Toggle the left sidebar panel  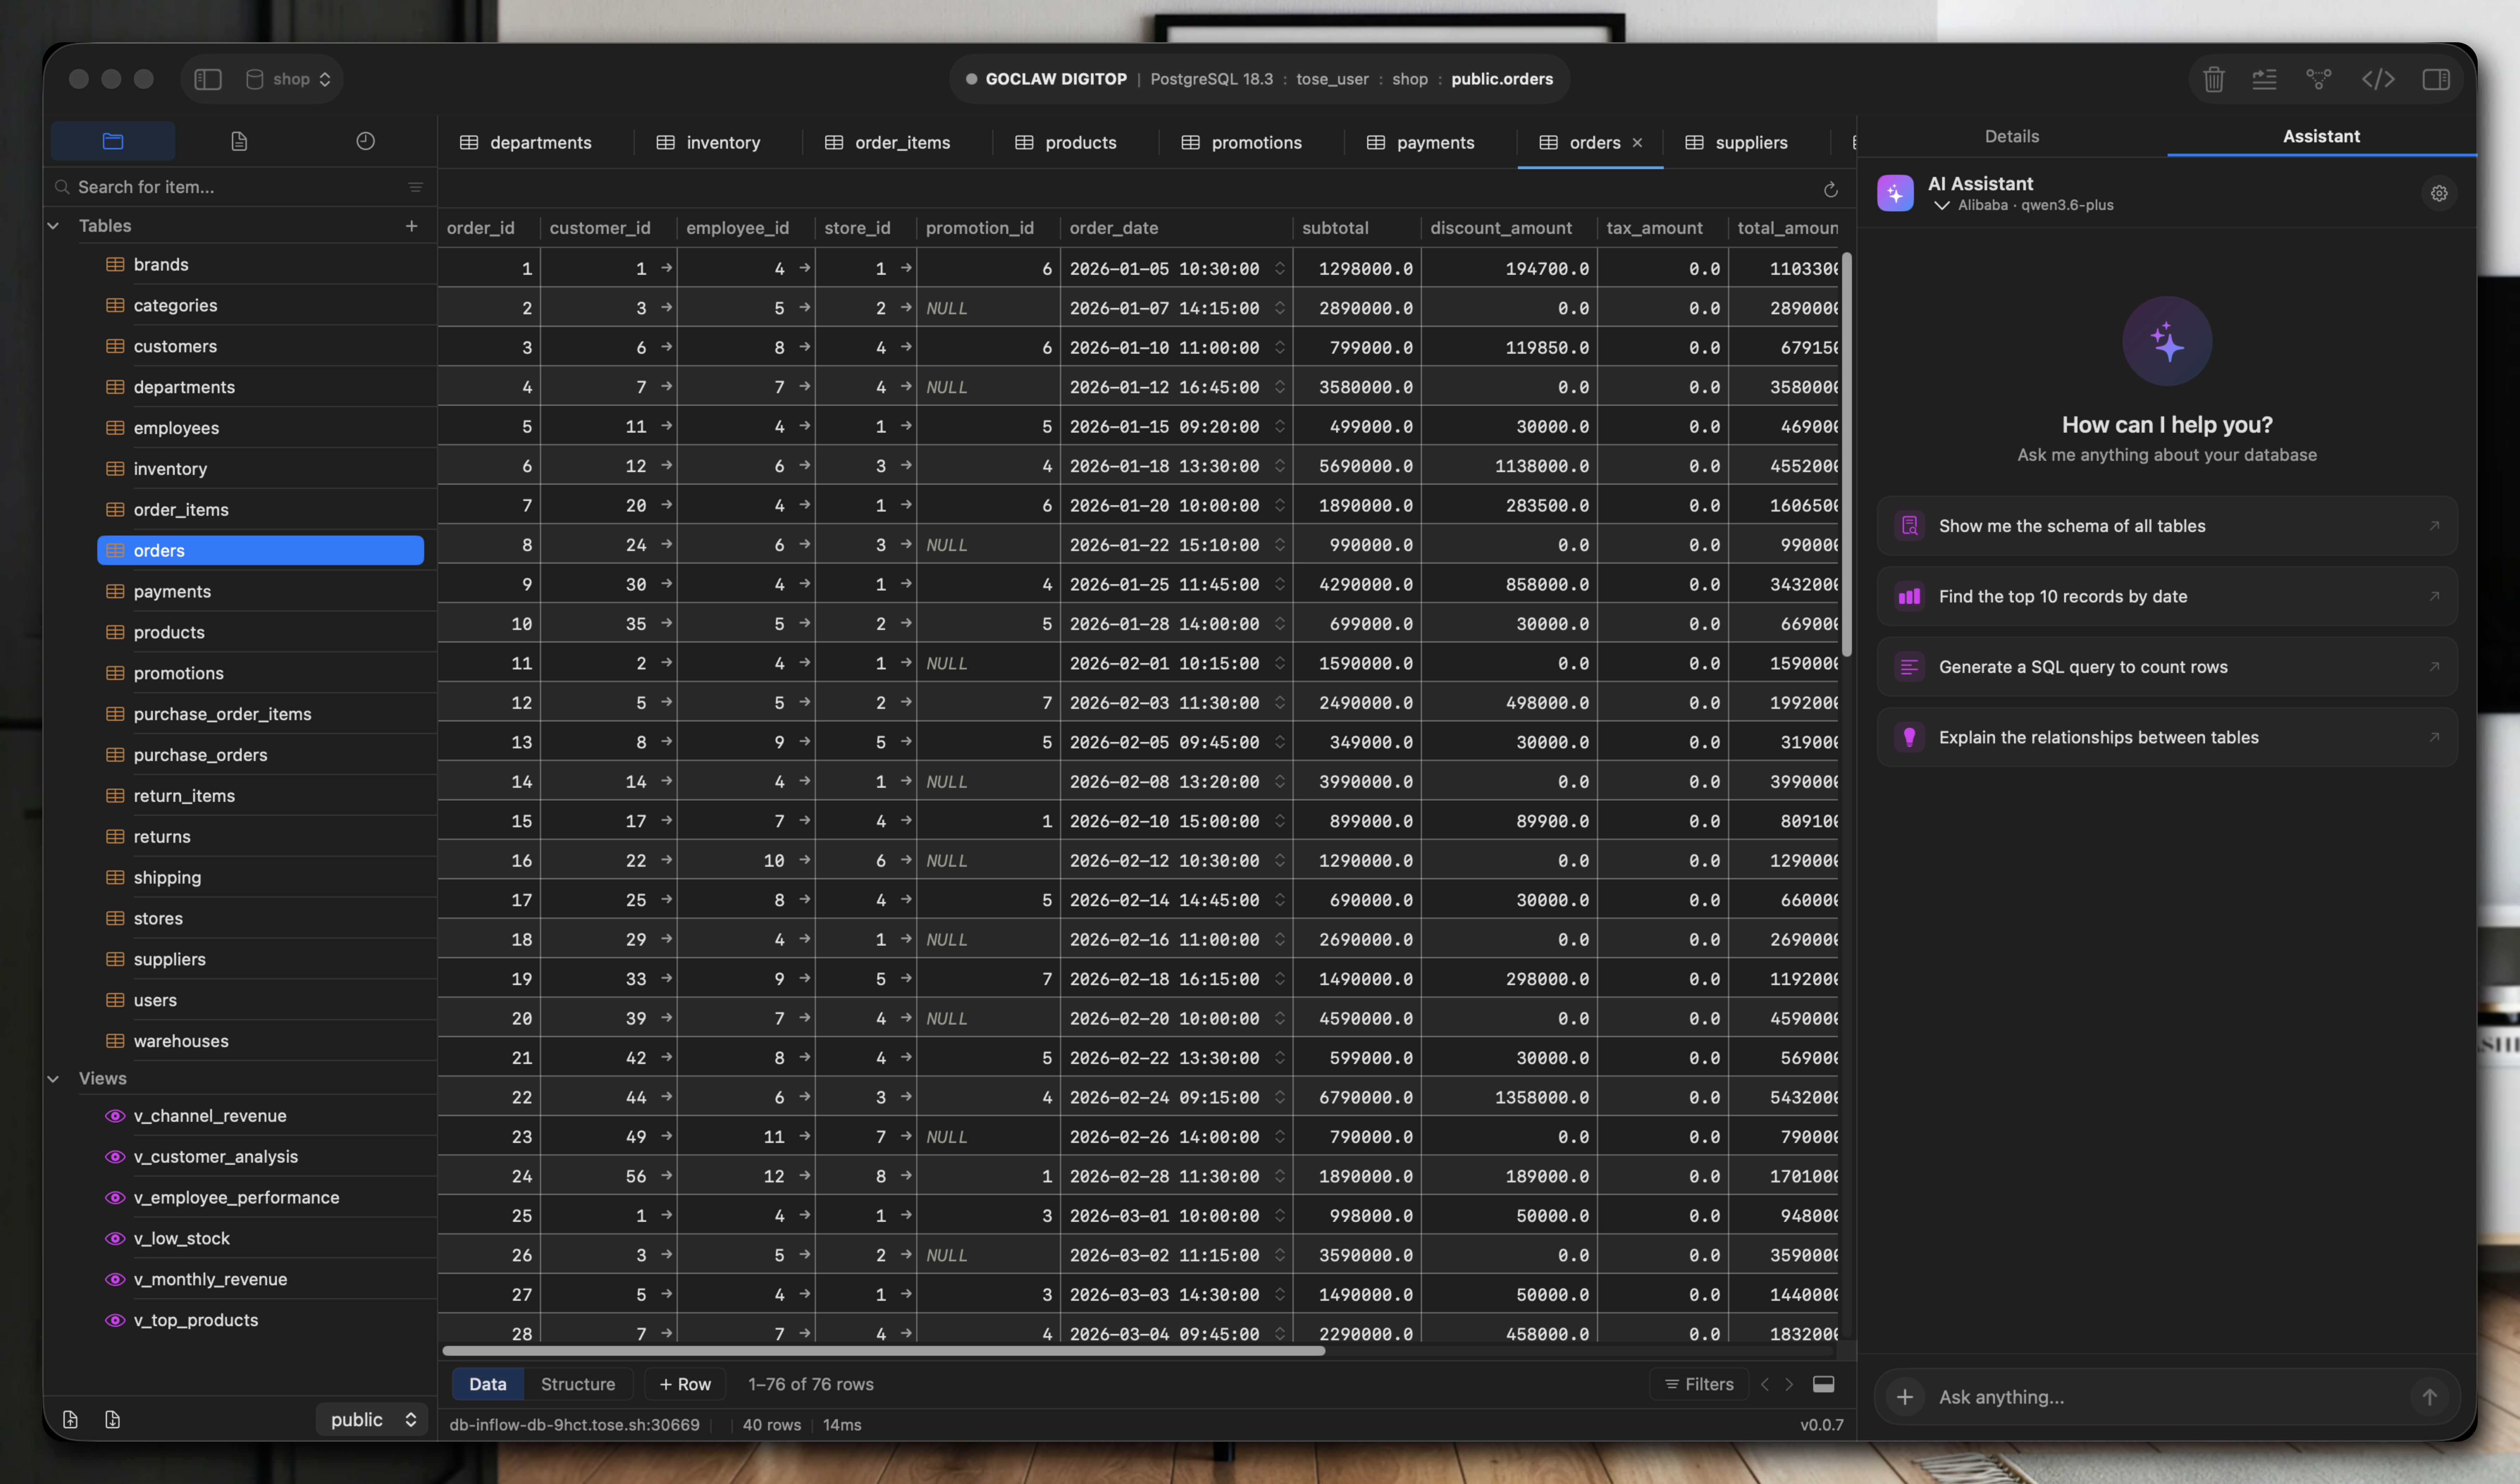click(207, 79)
